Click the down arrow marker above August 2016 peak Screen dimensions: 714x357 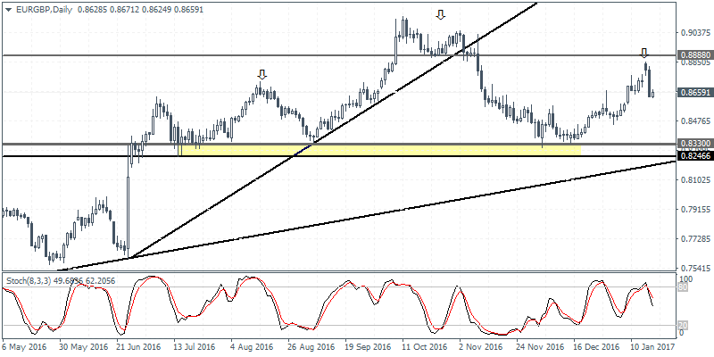[261, 75]
